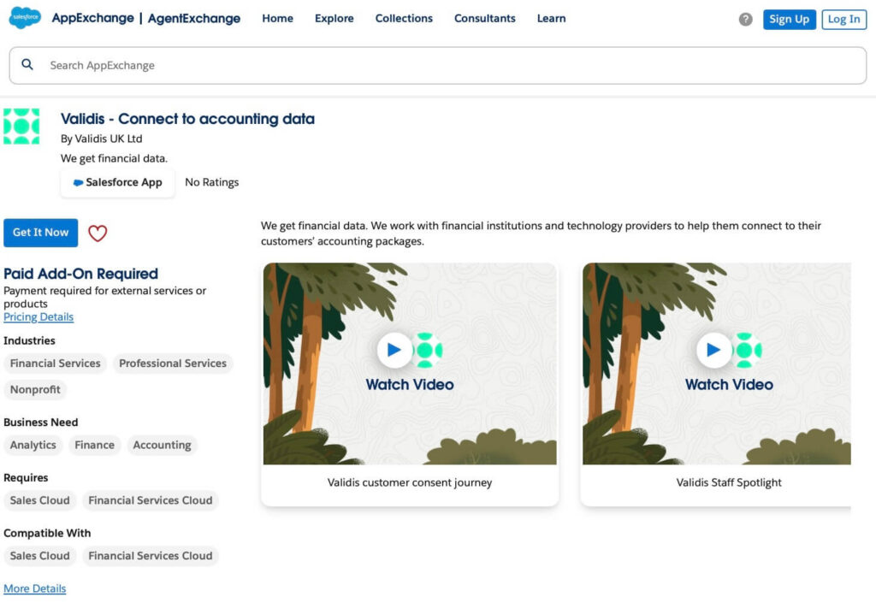Click the AppExchange | AgentExchange title link
The width and height of the screenshot is (876, 603).
click(145, 19)
